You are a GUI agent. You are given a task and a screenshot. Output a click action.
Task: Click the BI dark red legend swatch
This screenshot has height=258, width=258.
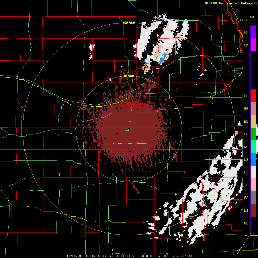(253, 210)
